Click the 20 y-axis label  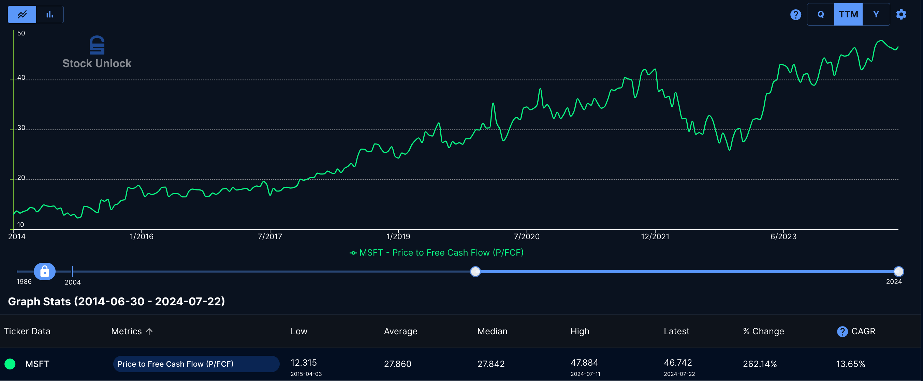[x=21, y=177]
